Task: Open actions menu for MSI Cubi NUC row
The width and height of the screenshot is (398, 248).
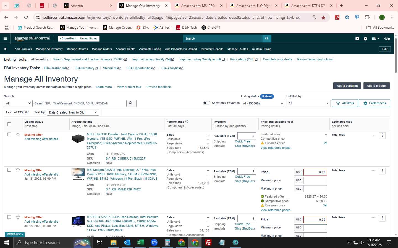Action: pyautogui.click(x=382, y=135)
